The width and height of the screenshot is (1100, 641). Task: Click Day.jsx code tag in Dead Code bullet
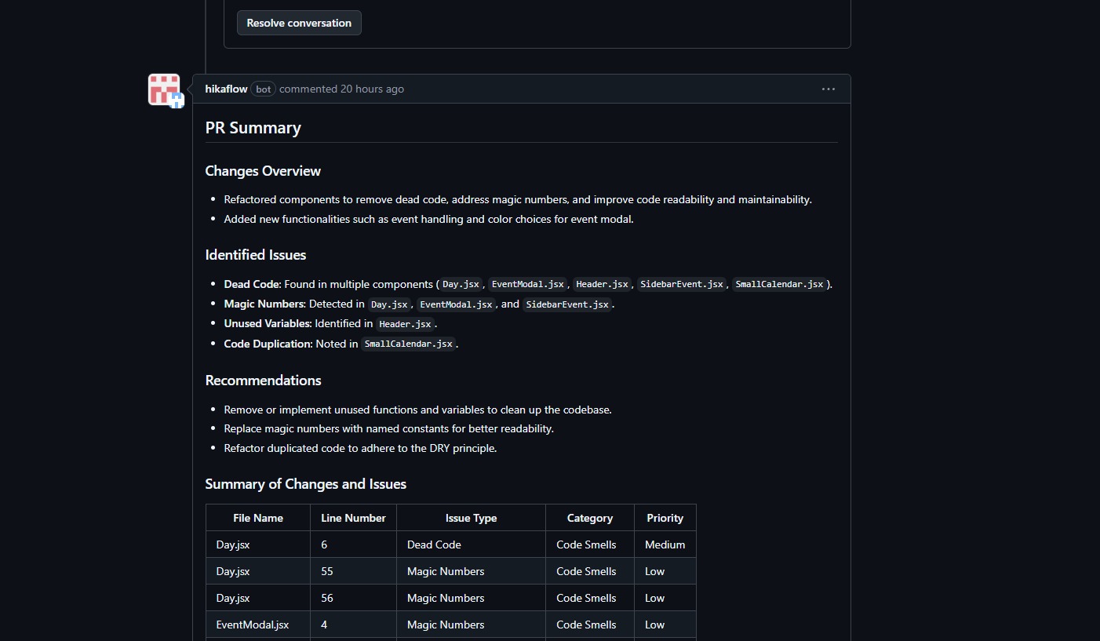[461, 284]
